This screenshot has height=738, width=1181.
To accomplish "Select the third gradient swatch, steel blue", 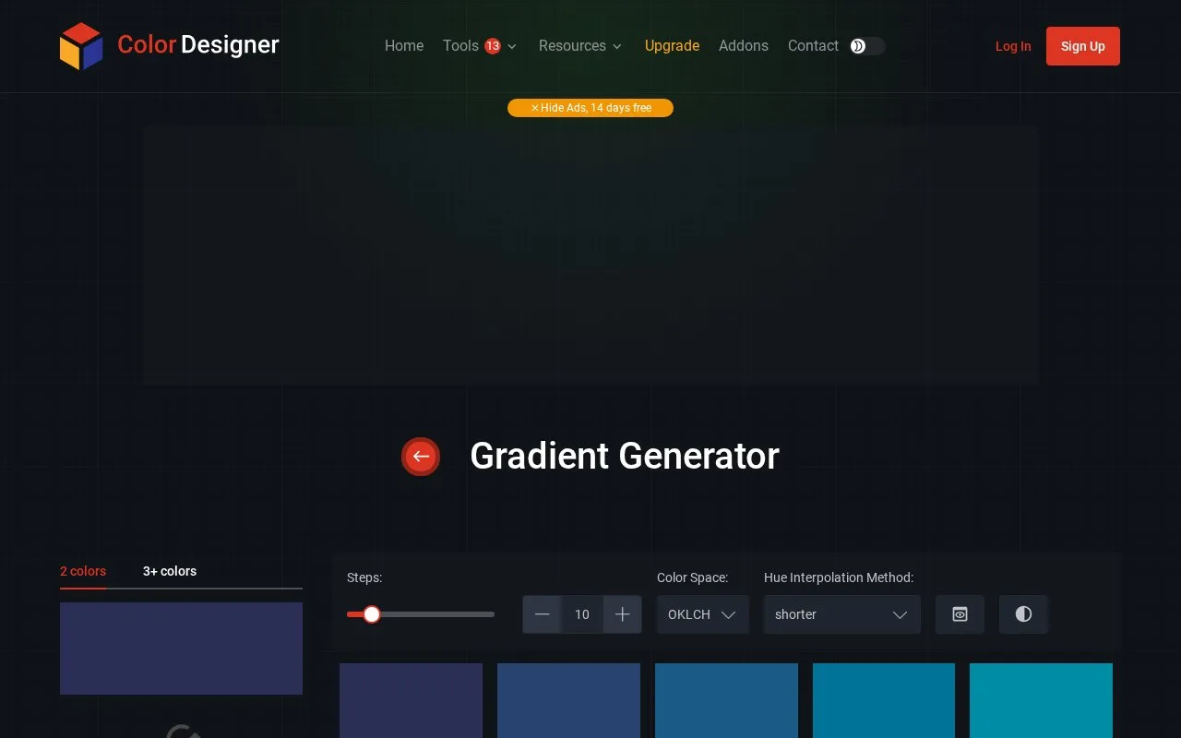I will [726, 700].
